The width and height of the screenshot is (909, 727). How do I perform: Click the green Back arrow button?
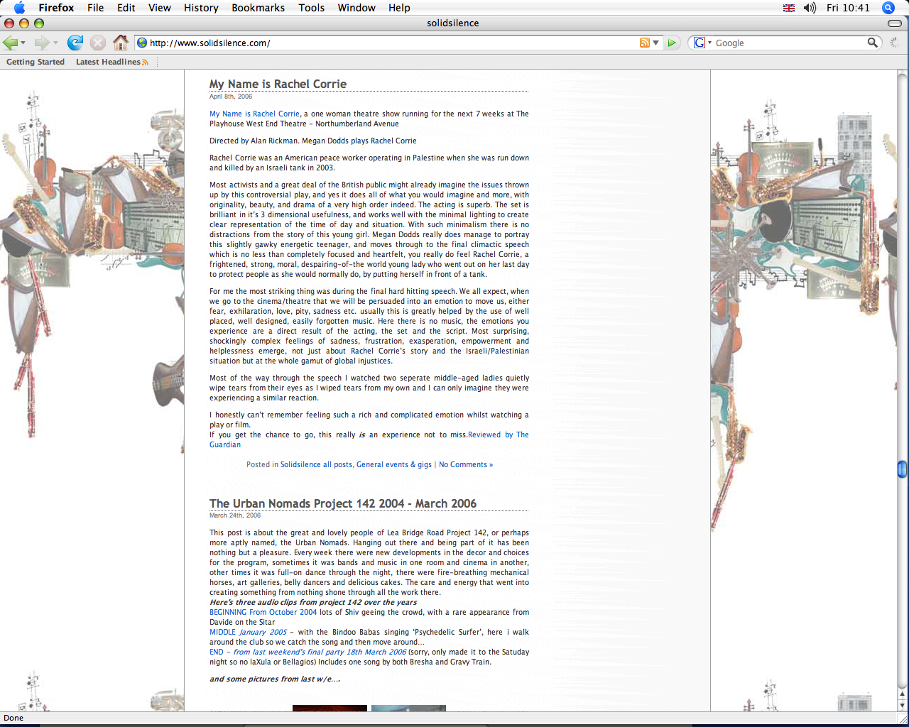pyautogui.click(x=10, y=43)
